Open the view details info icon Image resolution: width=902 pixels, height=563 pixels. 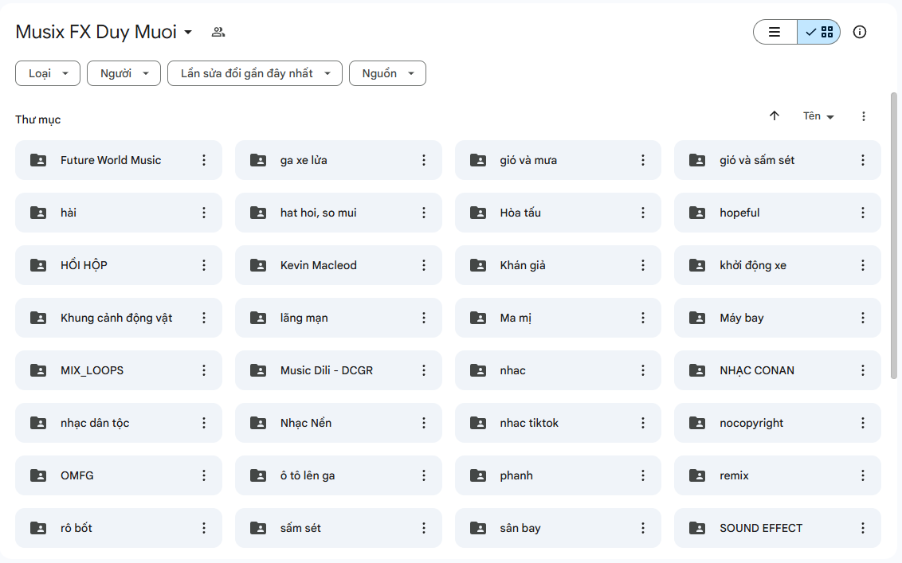pyautogui.click(x=859, y=32)
